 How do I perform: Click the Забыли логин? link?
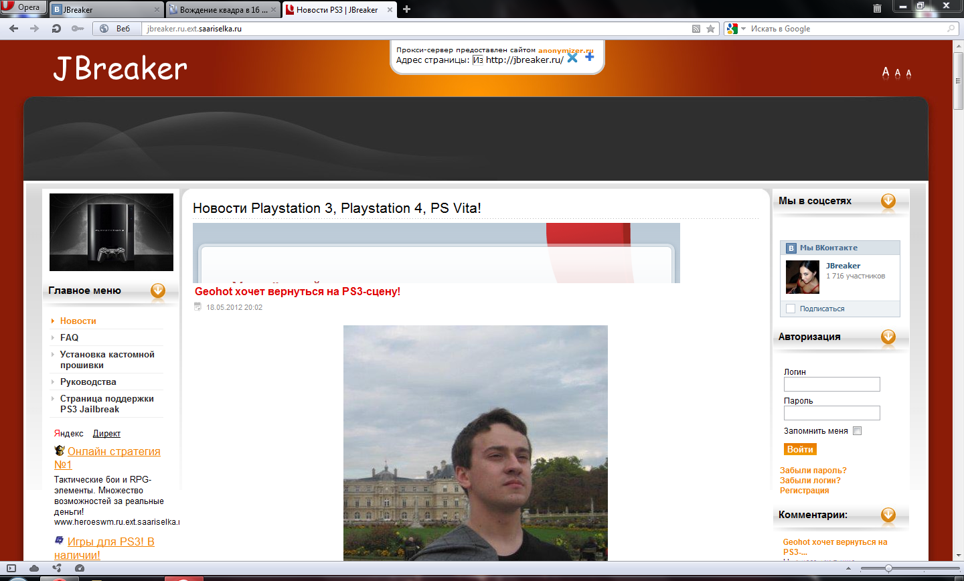(x=810, y=481)
